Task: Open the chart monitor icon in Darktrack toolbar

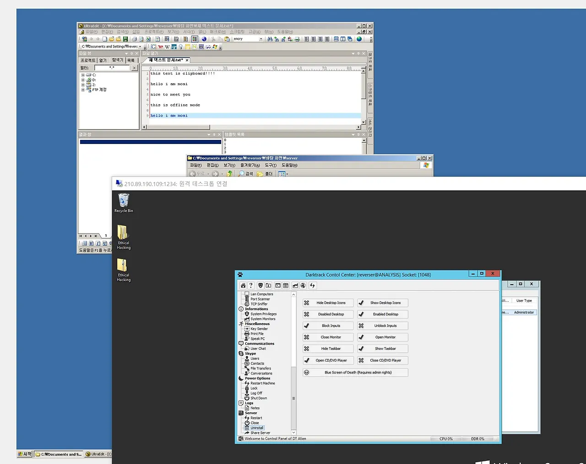Action: (x=295, y=286)
